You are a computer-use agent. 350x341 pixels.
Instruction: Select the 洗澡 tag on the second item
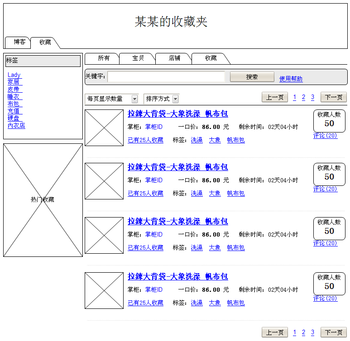point(197,194)
